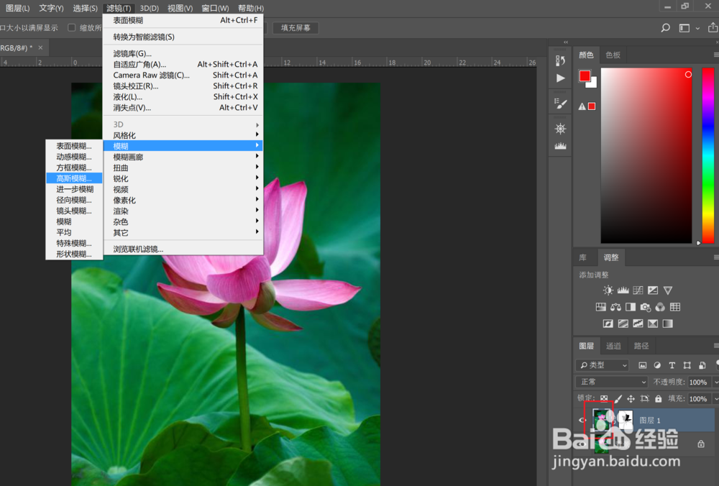The height and width of the screenshot is (486, 719).
Task: Click the workspace switcher icon
Action: (684, 28)
